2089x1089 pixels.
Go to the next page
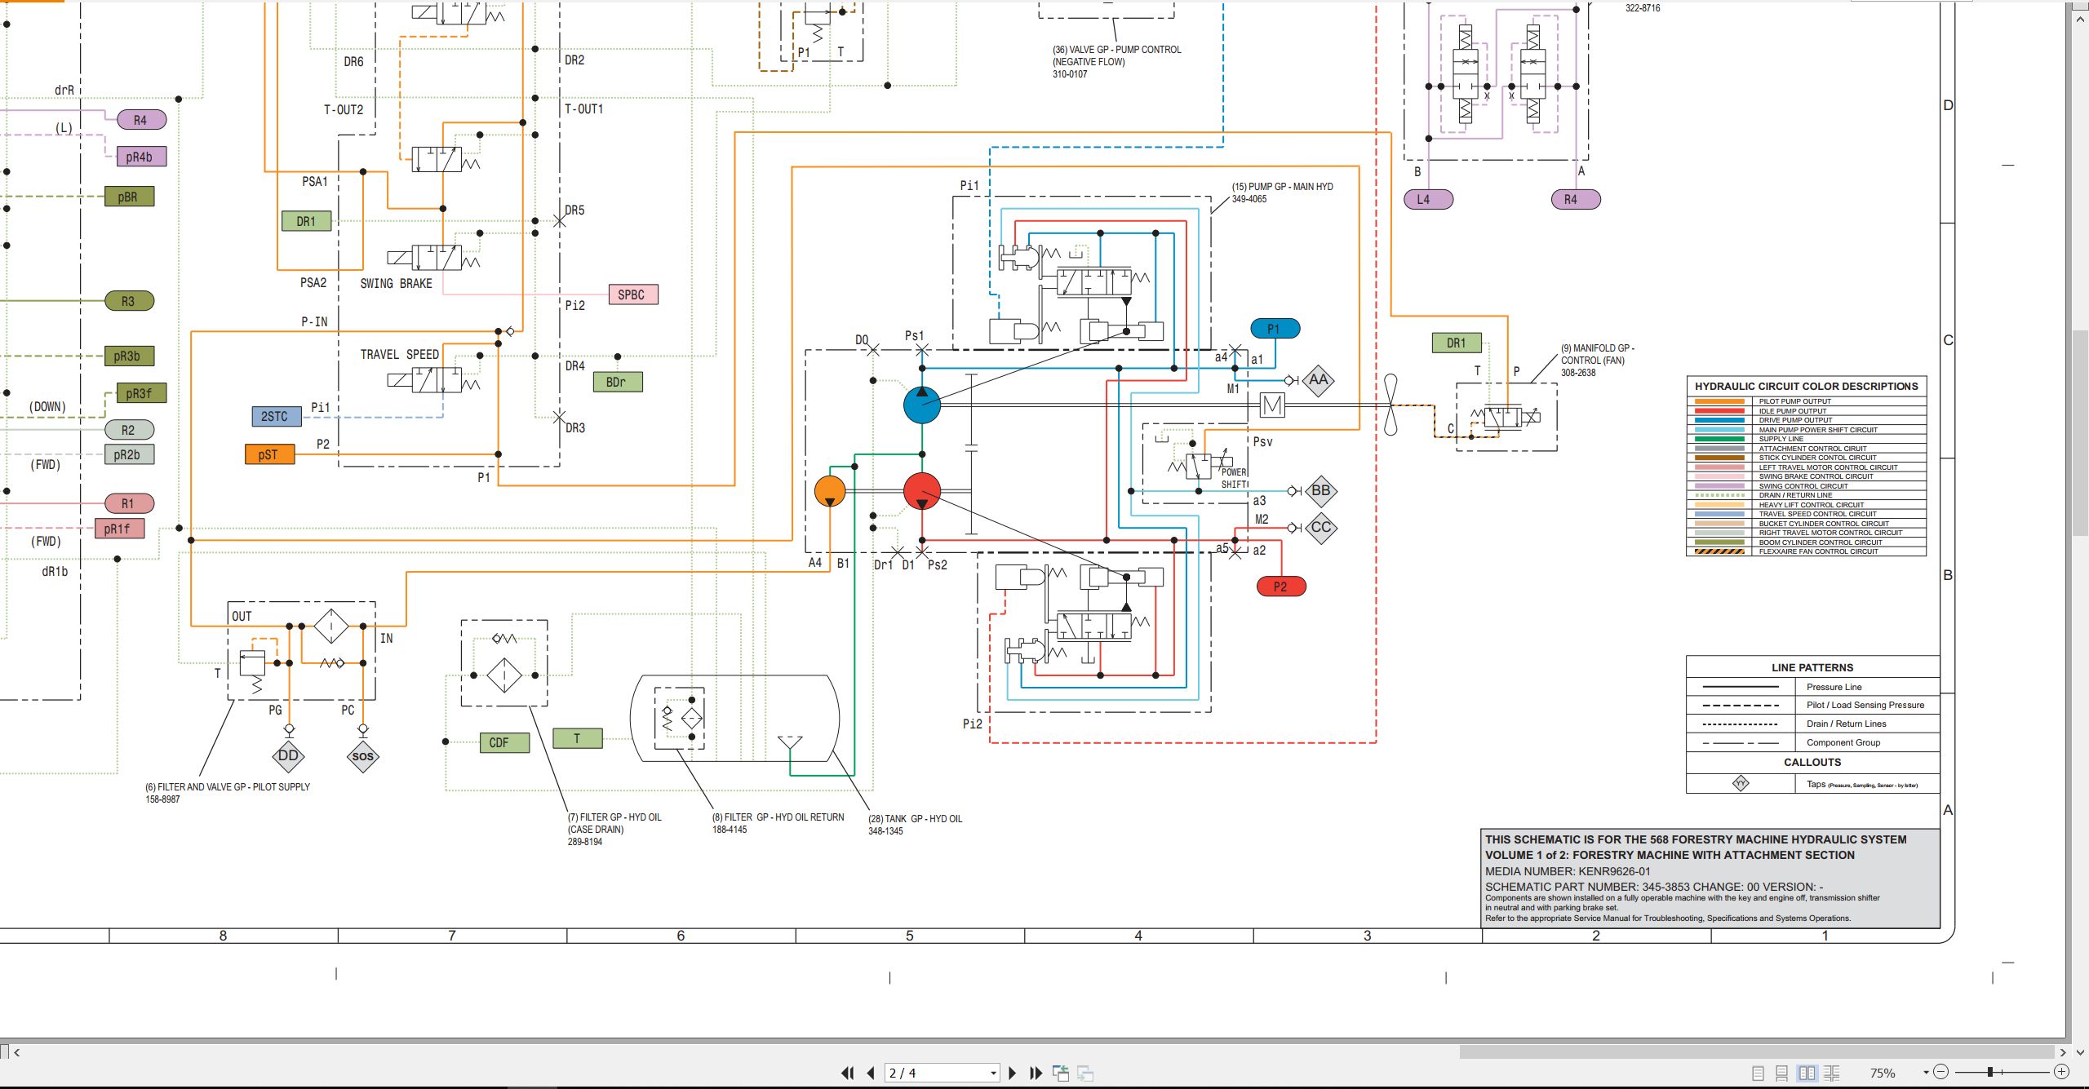click(1013, 1073)
